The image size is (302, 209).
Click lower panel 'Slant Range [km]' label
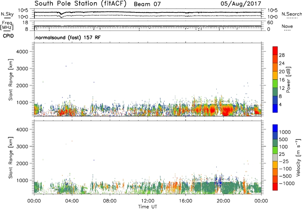11,157
